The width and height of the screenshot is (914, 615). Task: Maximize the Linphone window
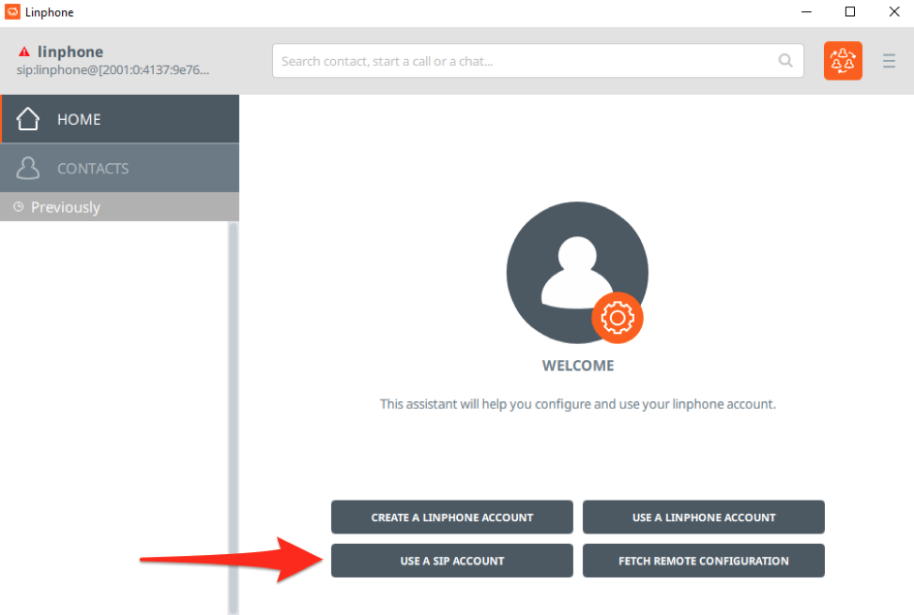click(x=849, y=12)
